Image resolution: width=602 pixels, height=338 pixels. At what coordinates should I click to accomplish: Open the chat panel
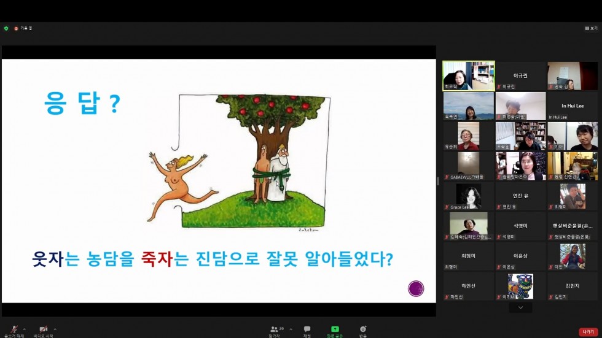click(307, 330)
